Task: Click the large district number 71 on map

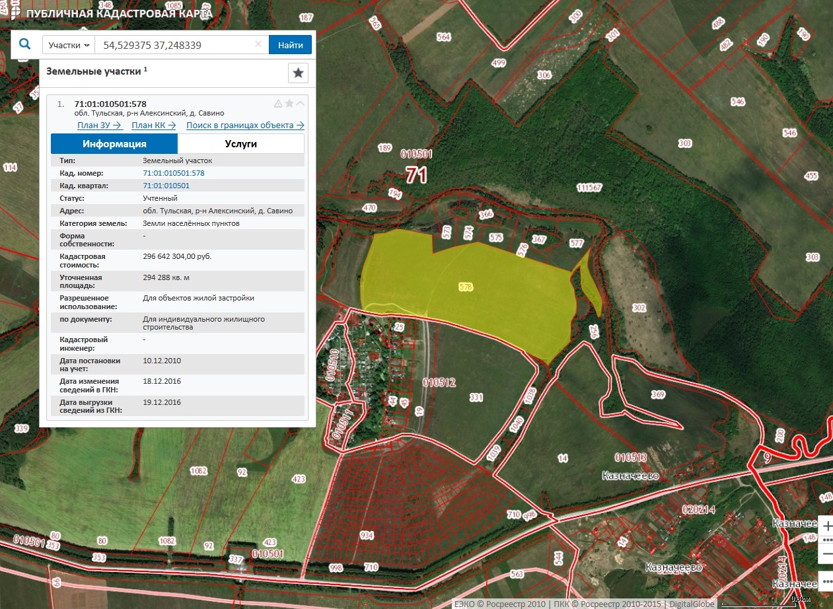Action: [416, 175]
